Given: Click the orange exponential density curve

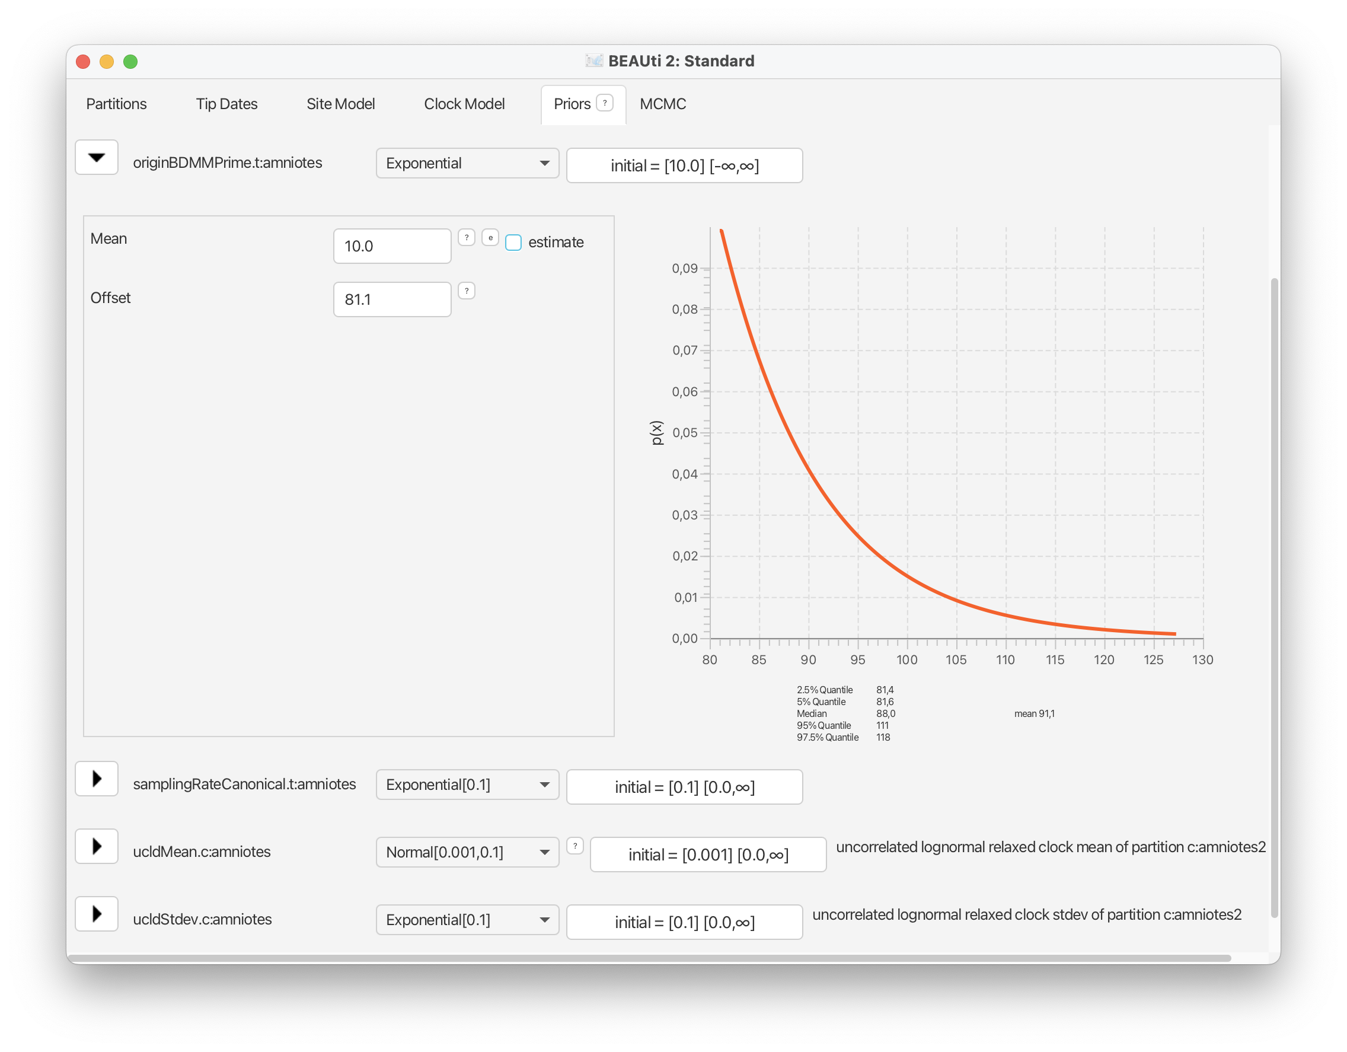Looking at the screenshot, I should click(x=809, y=473).
